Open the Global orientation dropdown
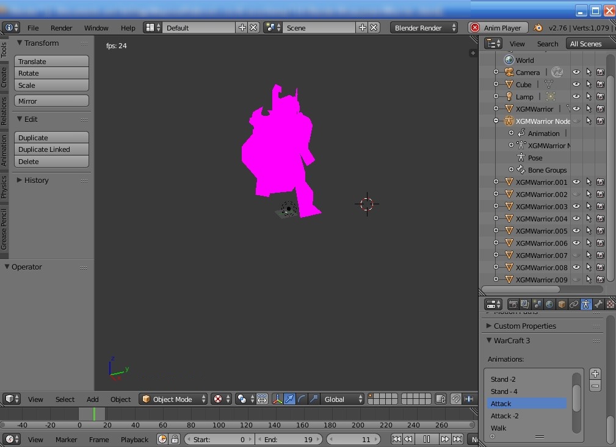 click(x=342, y=399)
